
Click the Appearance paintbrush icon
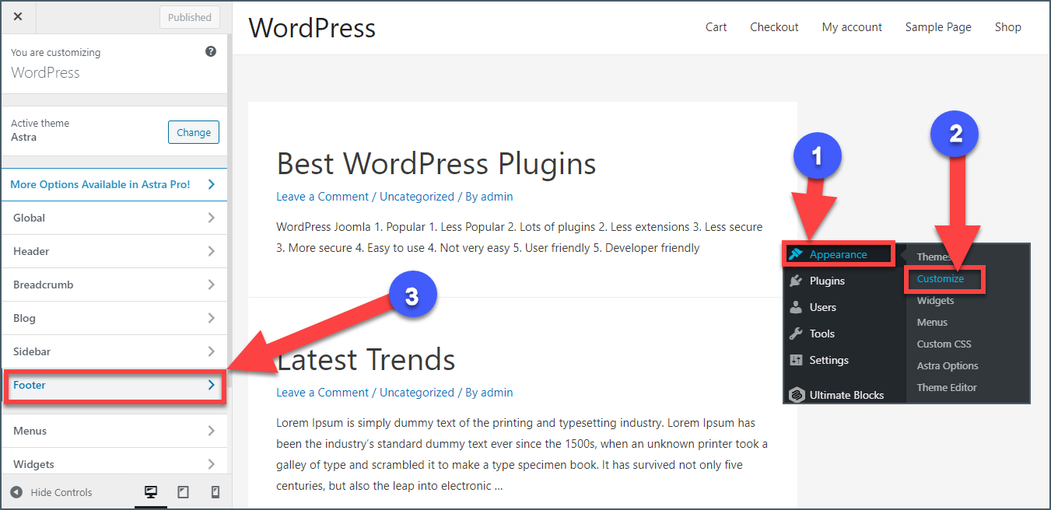pyautogui.click(x=796, y=254)
